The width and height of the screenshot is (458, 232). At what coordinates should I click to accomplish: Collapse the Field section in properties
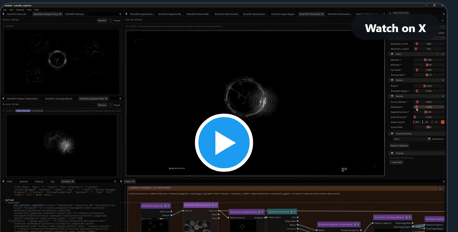pos(392,54)
